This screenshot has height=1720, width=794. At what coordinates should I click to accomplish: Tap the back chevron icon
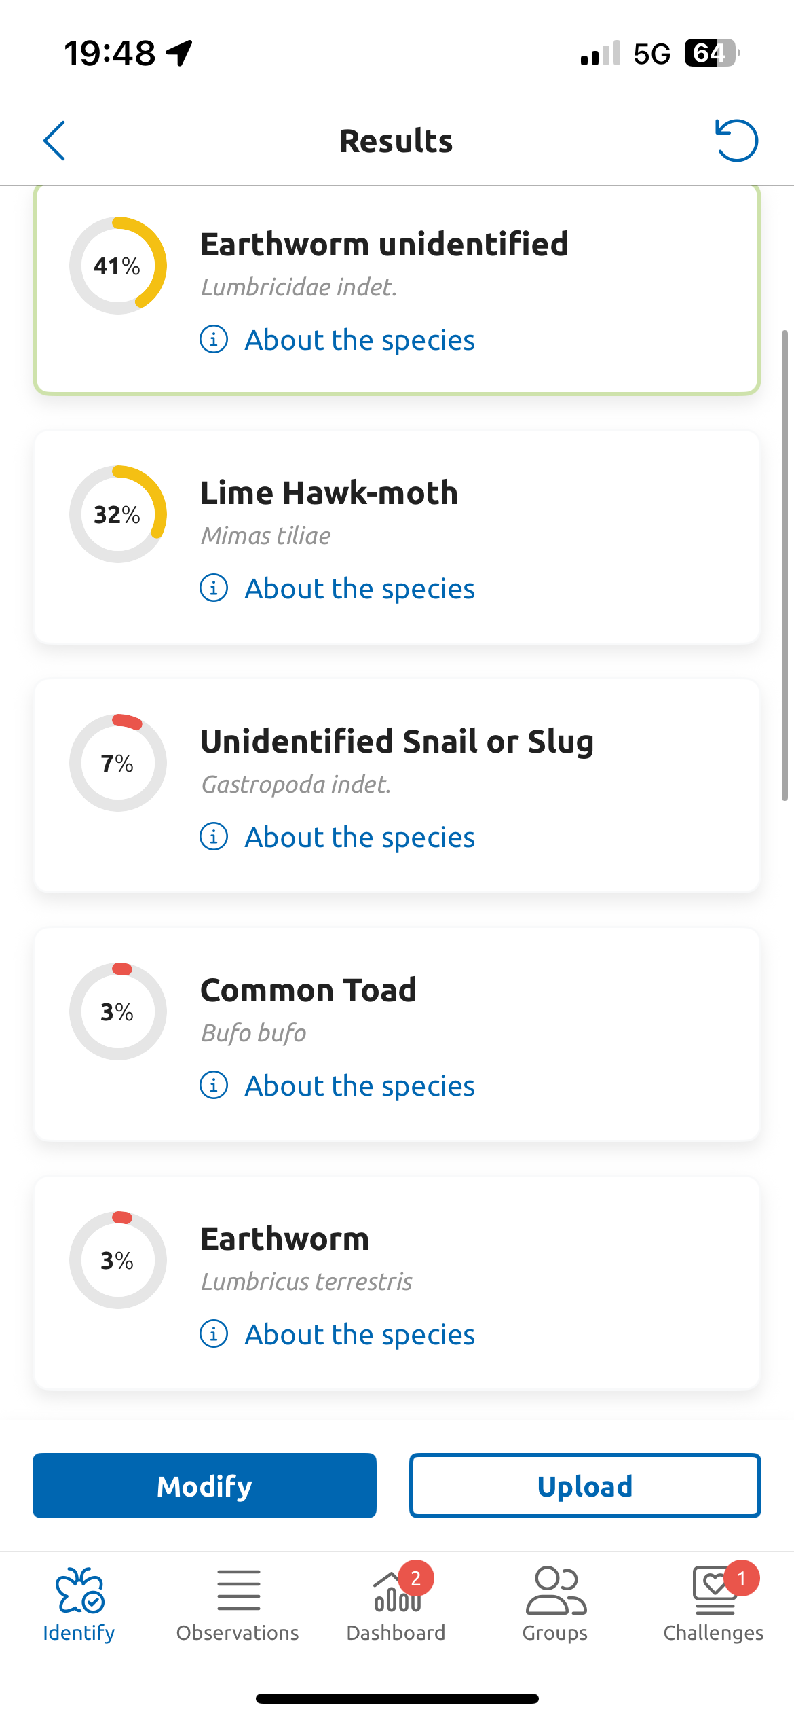pyautogui.click(x=54, y=141)
